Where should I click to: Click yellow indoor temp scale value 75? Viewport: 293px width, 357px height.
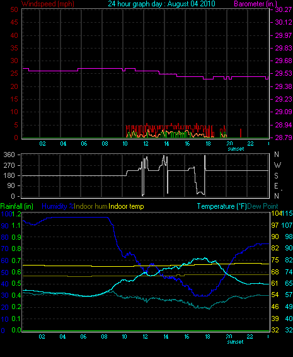coord(275,260)
